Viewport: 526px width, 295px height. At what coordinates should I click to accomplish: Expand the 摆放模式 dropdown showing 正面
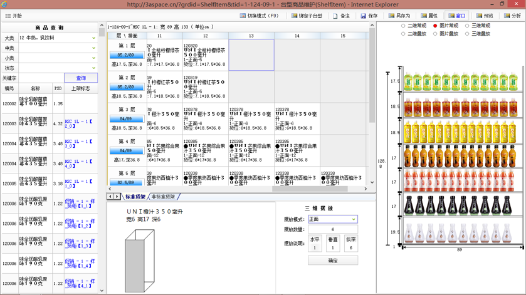click(353, 219)
